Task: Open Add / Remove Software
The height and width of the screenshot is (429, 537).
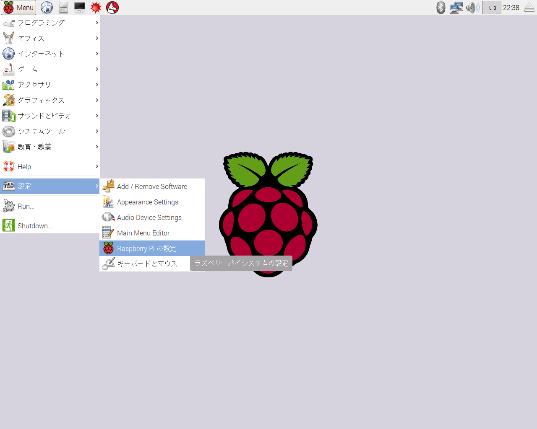Action: (152, 186)
